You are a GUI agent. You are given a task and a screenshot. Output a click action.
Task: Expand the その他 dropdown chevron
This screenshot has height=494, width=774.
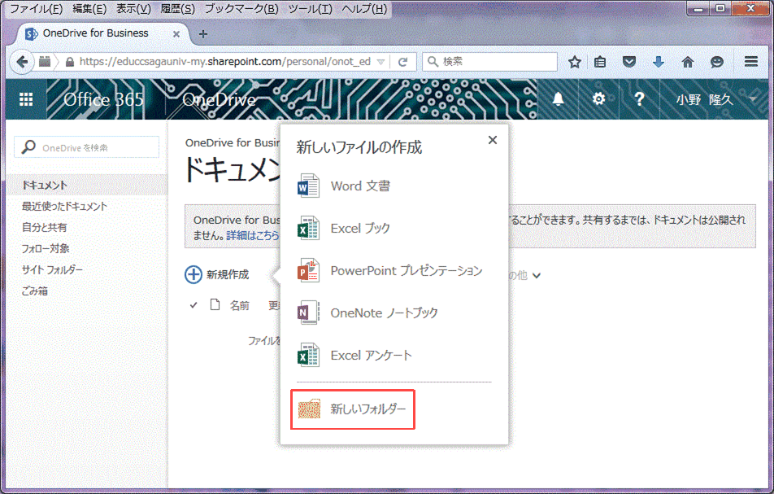tap(537, 276)
